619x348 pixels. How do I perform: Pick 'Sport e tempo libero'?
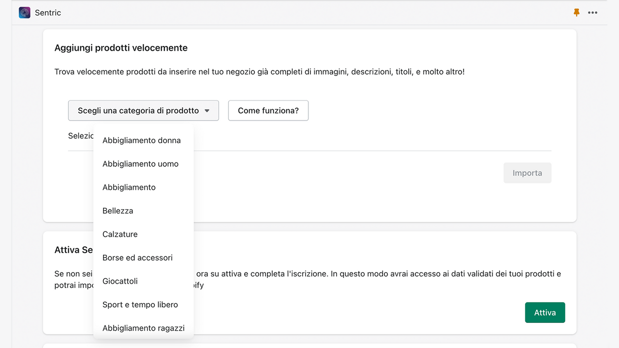click(144, 304)
